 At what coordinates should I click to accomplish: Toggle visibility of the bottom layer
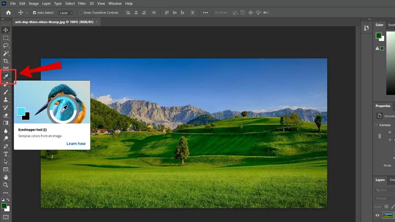(377, 215)
